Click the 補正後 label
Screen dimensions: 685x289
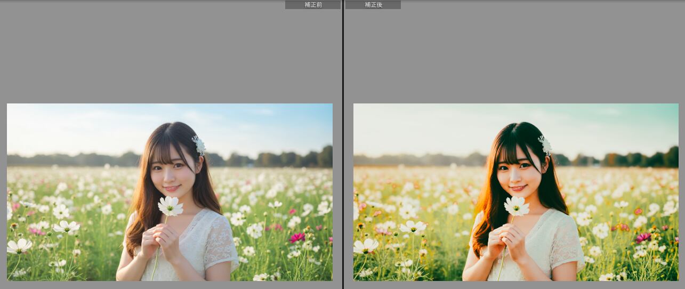coord(373,5)
